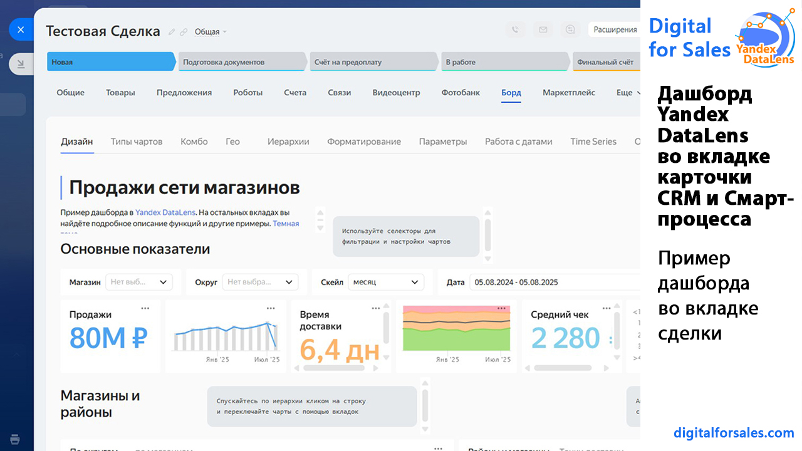Expand the Магазин selector dropdown
802x451 pixels.
point(138,283)
